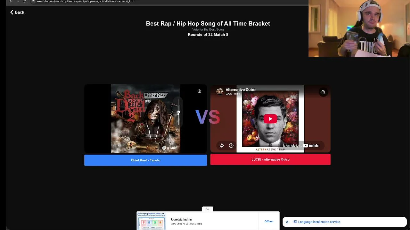410x230 pixels.
Task: Click the browser forward arrow
Action: pos(18,1)
